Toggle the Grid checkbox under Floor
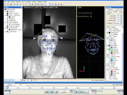127x95 pixels. tap(110, 40)
